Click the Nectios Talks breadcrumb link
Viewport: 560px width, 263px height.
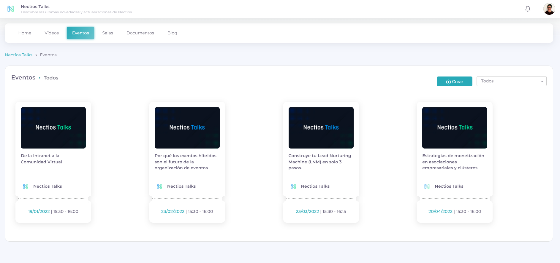[18, 55]
